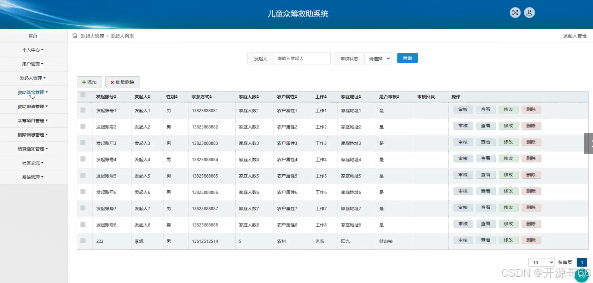Expand the 用户管理 sidebar menu
The width and height of the screenshot is (593, 283).
pyautogui.click(x=34, y=64)
